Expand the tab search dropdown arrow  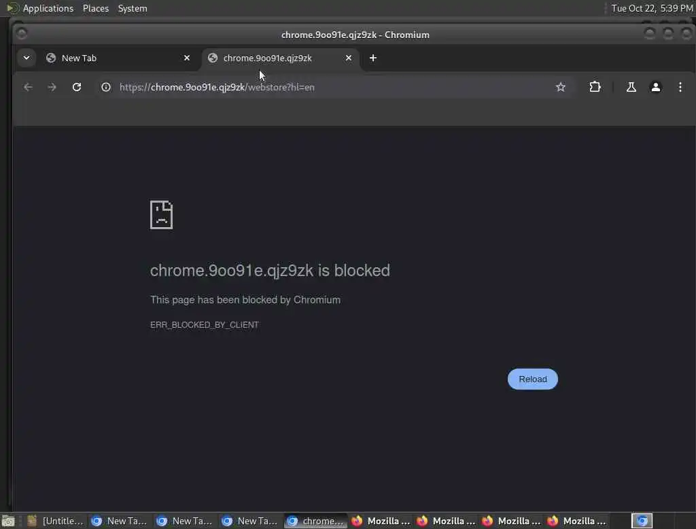[27, 58]
